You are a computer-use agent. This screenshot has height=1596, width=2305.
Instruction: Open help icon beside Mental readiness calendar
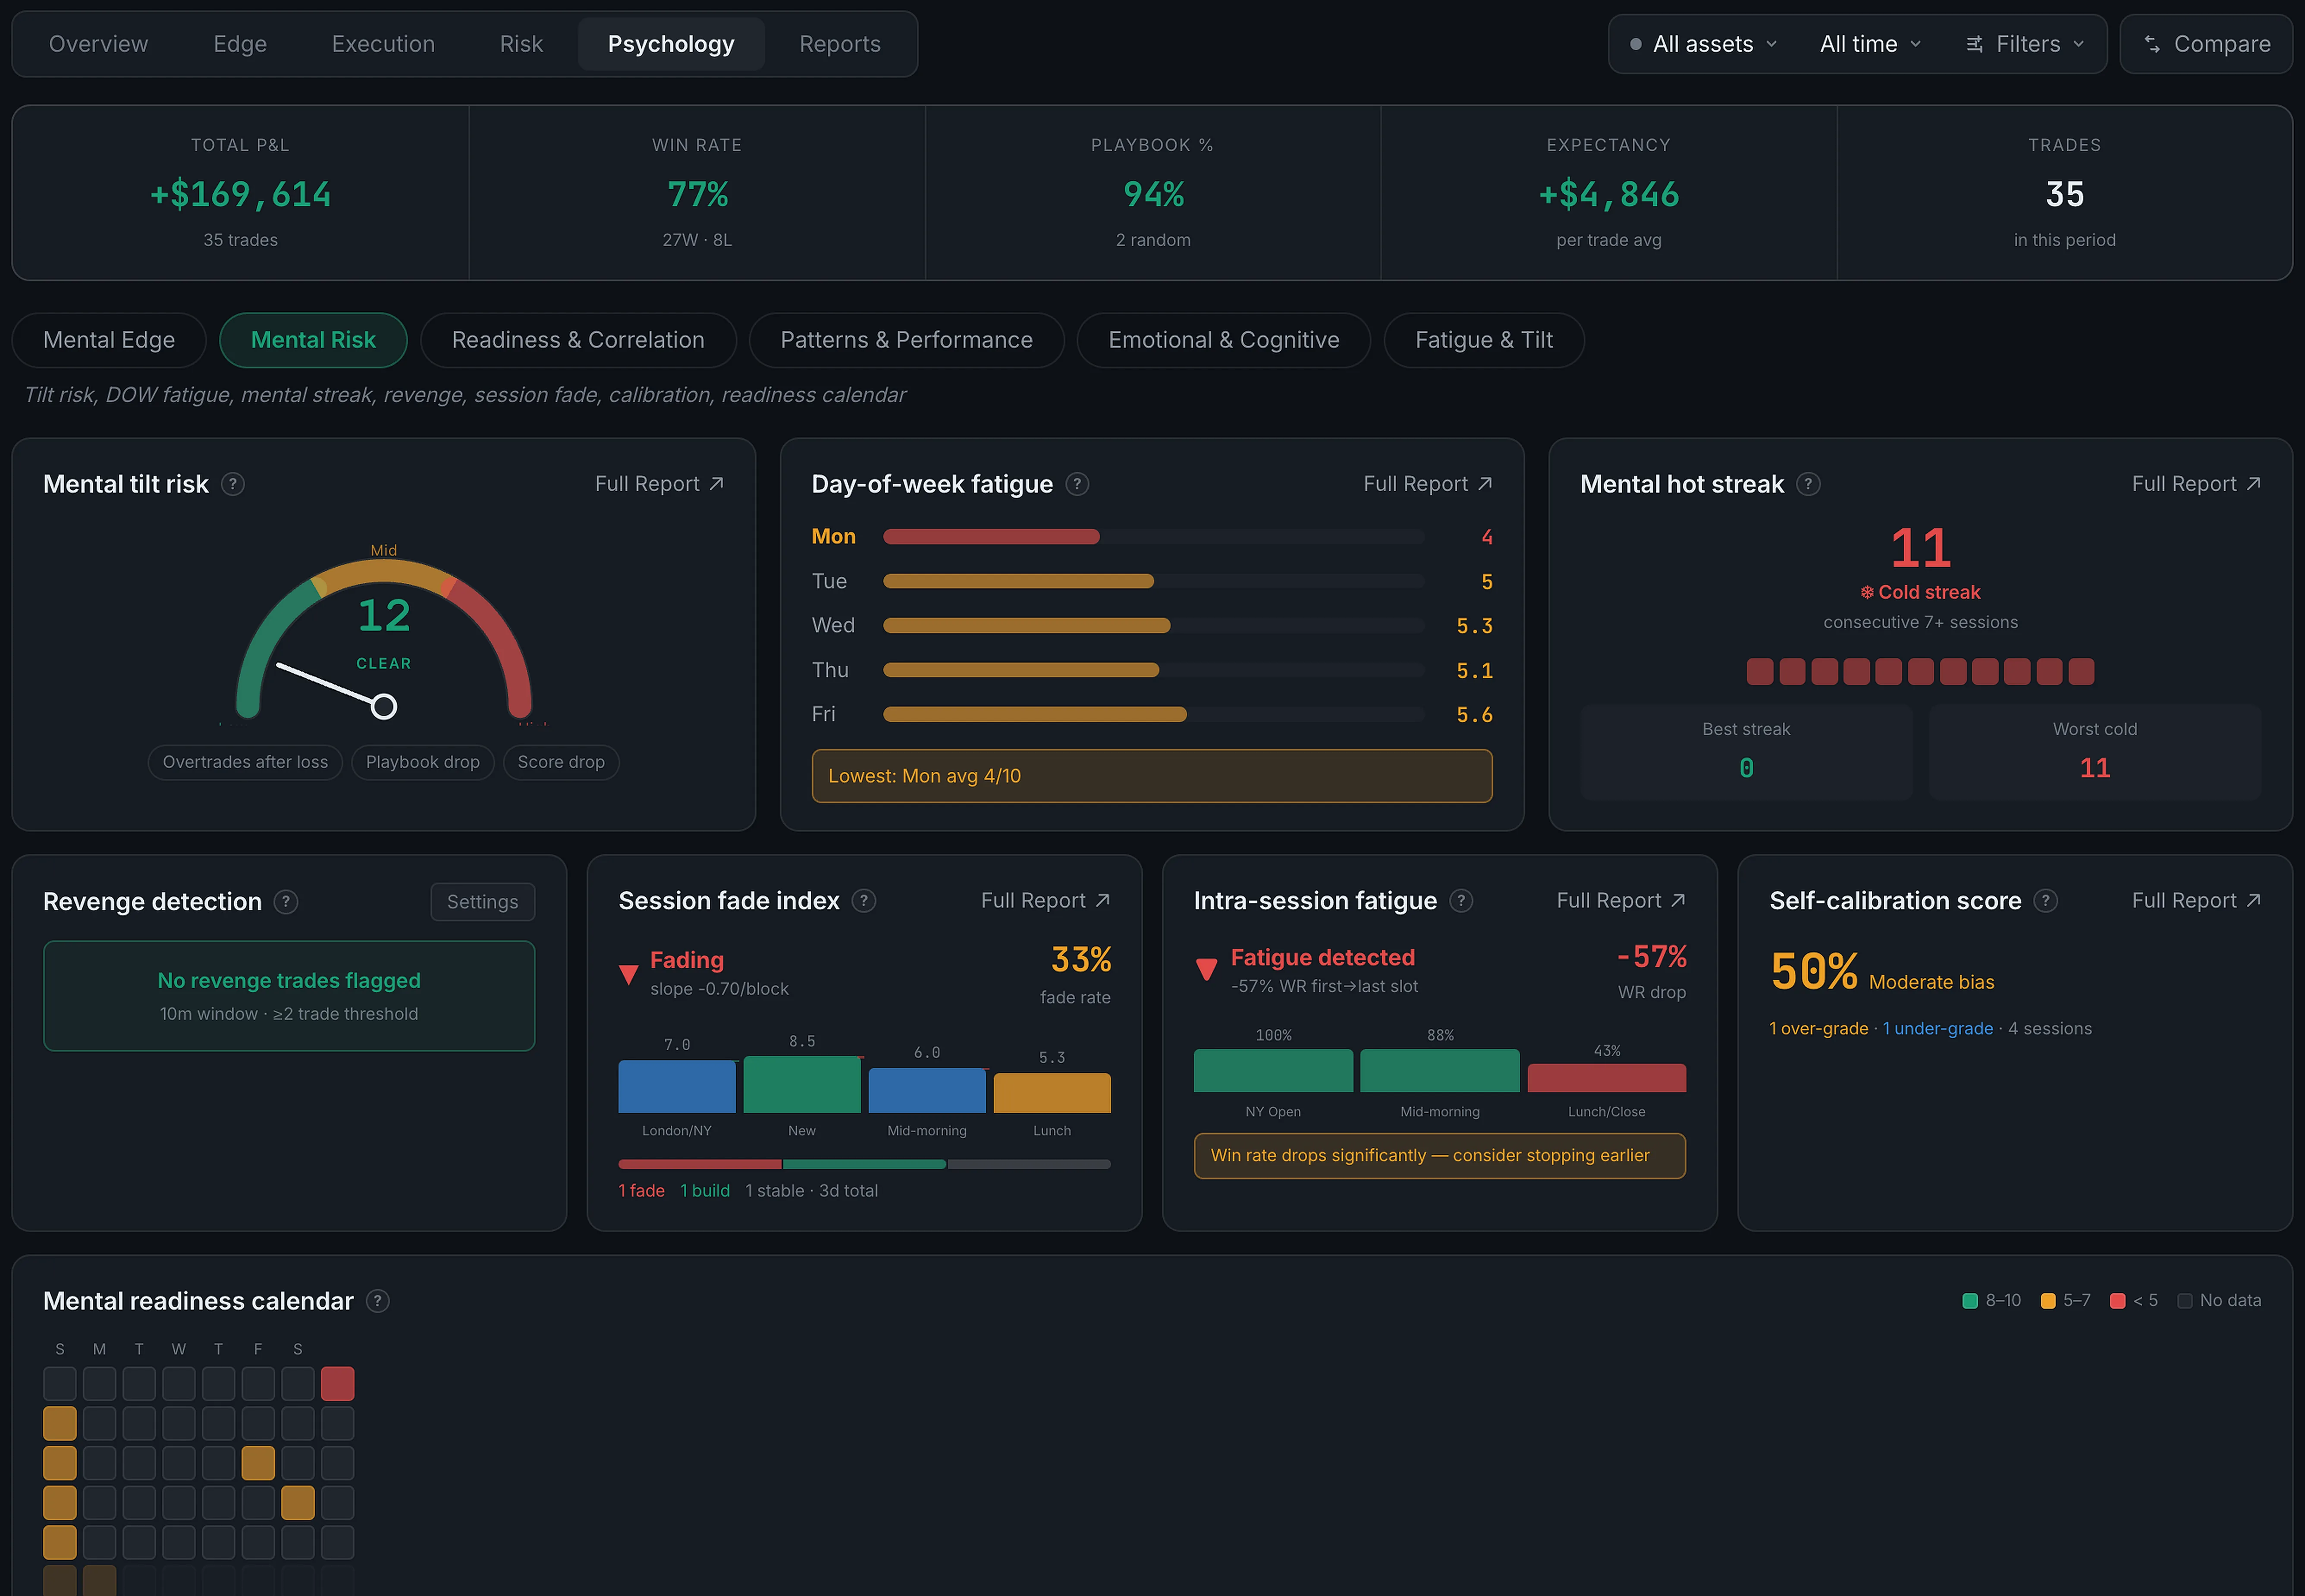coord(378,1301)
